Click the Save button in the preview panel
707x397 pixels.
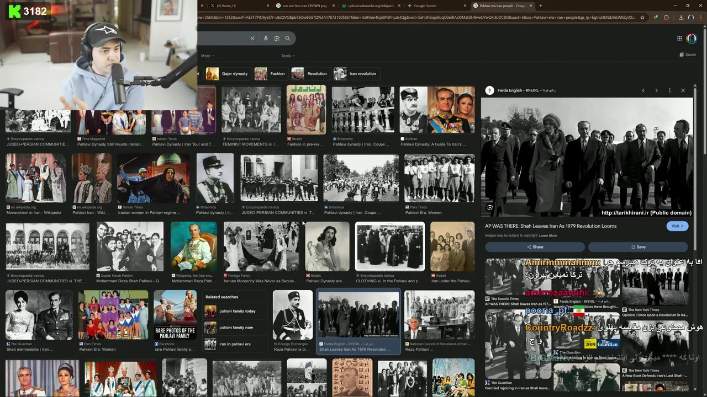(638, 247)
